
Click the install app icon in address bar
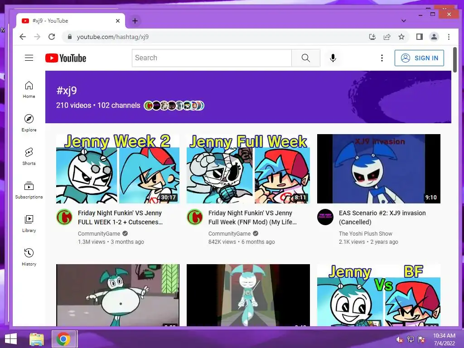tap(372, 37)
